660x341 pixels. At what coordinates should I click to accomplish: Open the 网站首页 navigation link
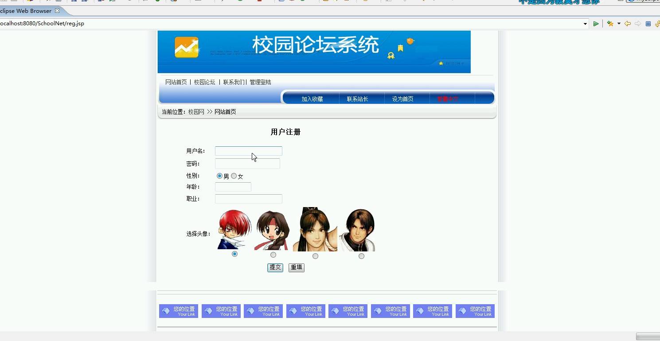pos(176,82)
